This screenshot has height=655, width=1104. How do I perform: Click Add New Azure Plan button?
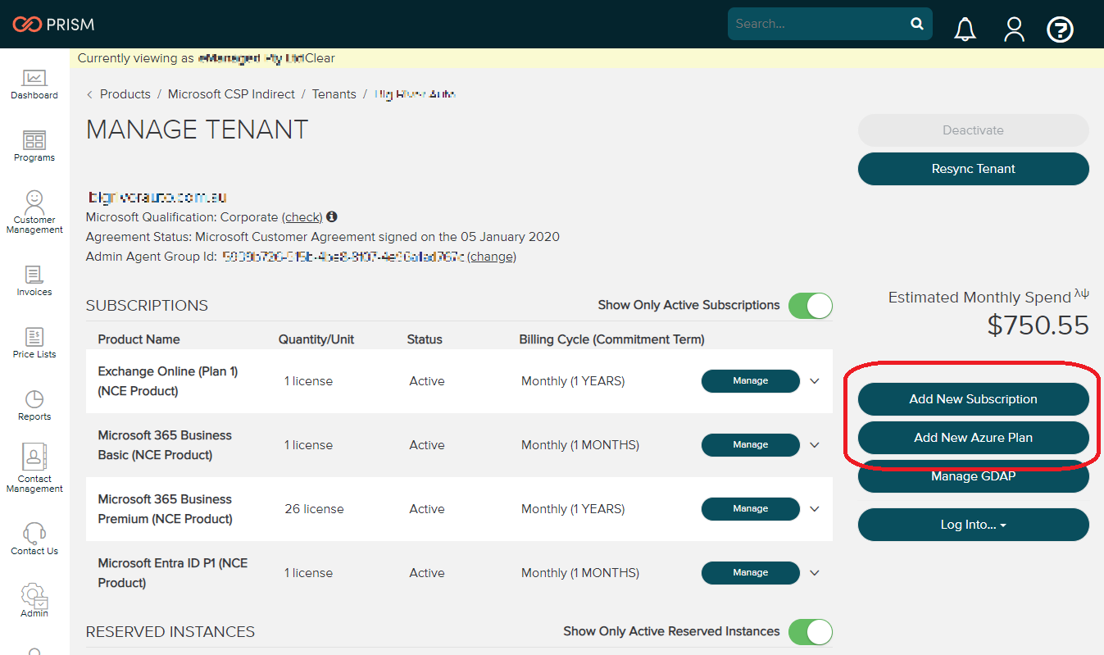(973, 438)
